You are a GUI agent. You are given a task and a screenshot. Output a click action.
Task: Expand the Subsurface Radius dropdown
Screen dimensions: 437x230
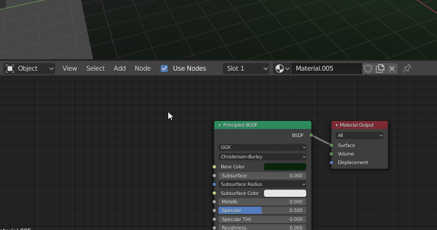tap(262, 184)
